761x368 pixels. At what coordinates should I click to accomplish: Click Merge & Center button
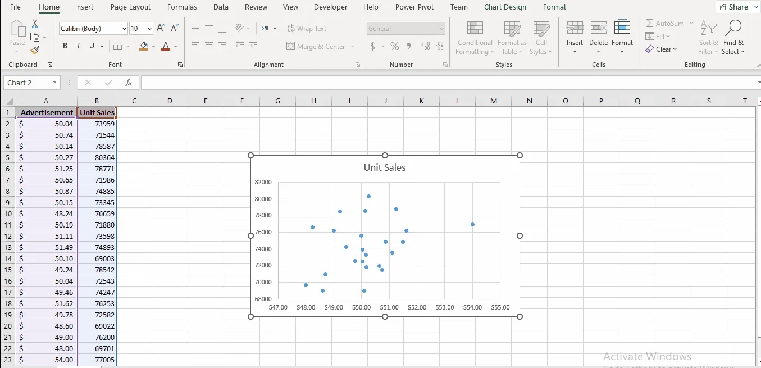pos(316,46)
